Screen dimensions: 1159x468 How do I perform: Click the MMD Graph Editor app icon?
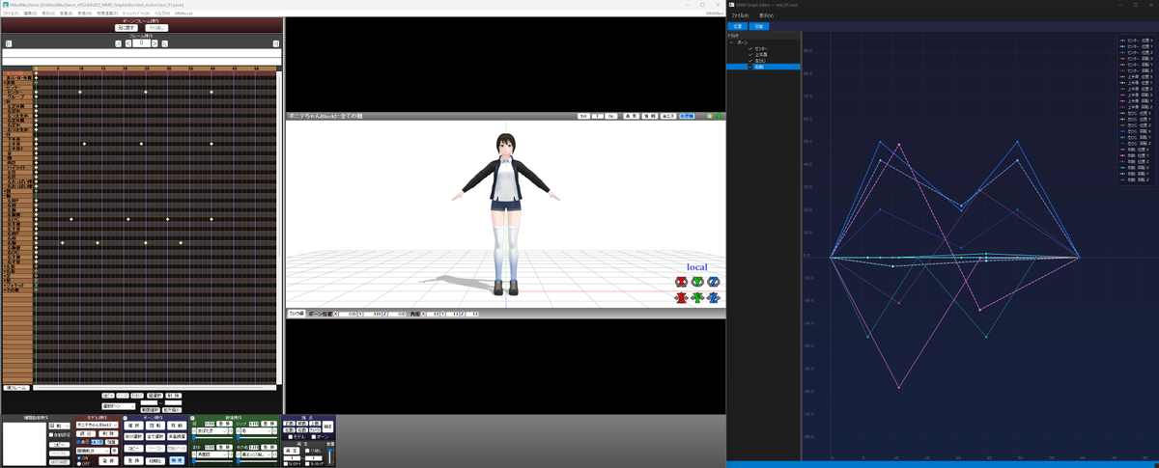pyautogui.click(x=731, y=5)
